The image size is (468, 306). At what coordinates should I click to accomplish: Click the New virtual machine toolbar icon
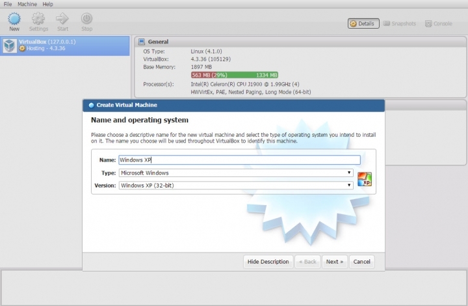click(x=14, y=18)
